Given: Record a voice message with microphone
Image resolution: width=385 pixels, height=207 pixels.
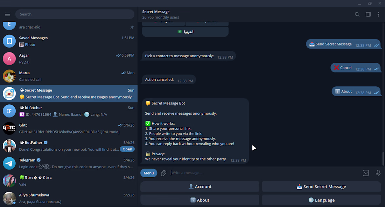Looking at the screenshot, I should click(x=378, y=173).
